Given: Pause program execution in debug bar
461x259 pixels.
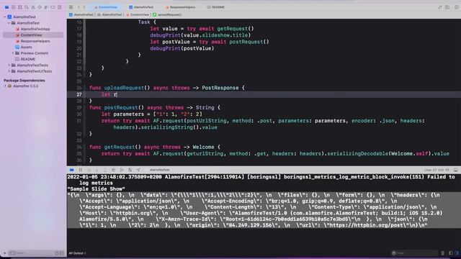Looking at the screenshot, I should [80, 170].
